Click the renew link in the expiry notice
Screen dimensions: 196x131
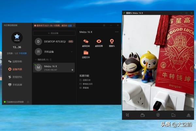pos(70,26)
